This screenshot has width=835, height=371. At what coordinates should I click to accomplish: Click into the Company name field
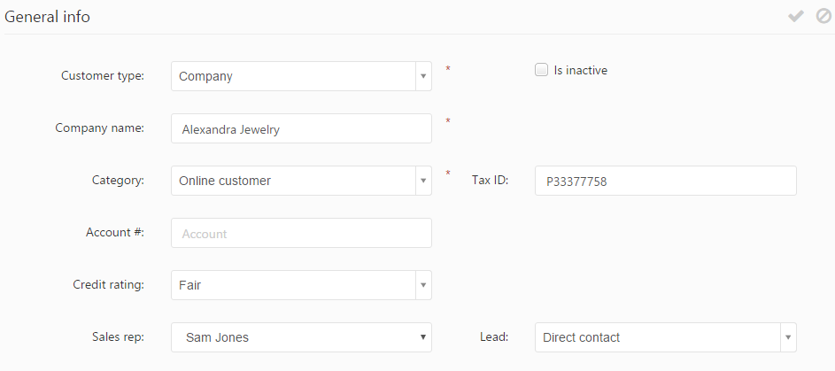[301, 129]
